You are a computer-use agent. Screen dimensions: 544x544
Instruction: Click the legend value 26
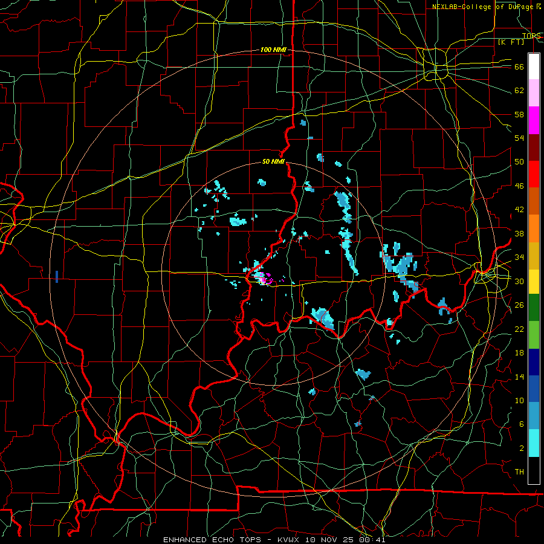point(519,305)
